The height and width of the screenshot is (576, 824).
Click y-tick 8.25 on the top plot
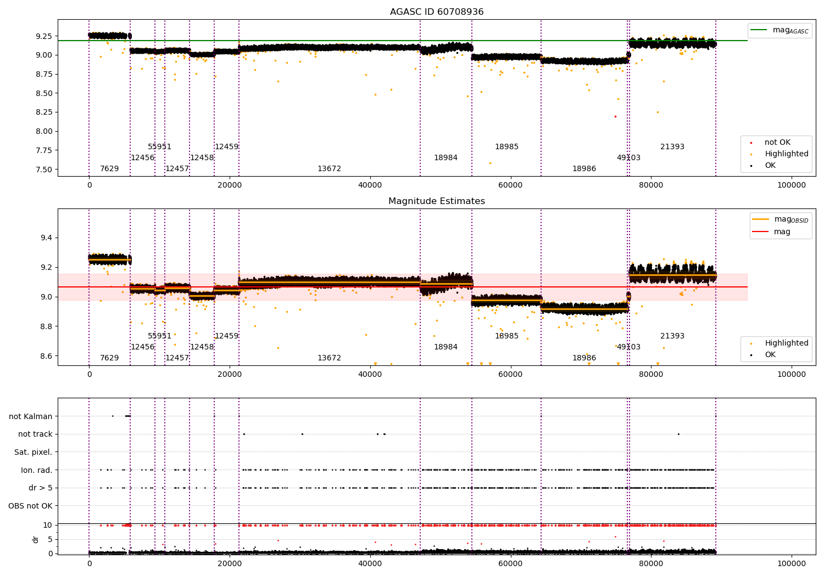[44, 112]
